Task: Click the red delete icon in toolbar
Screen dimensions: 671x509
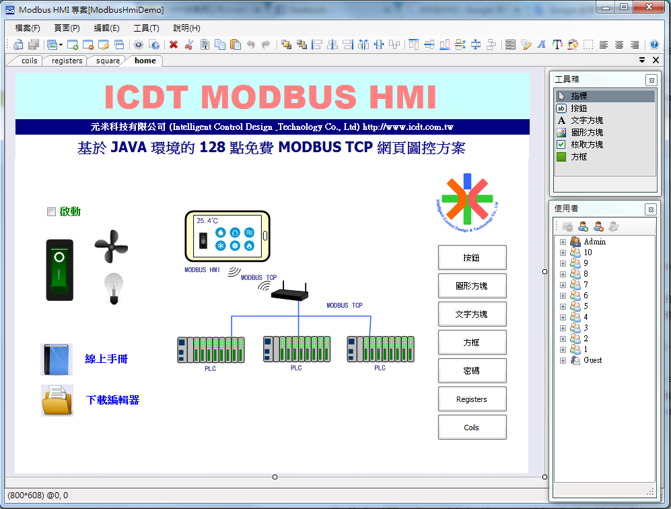Action: click(x=172, y=44)
